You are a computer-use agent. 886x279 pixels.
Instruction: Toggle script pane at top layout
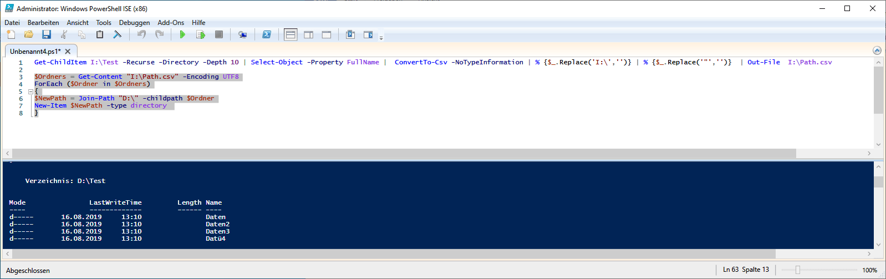(291, 34)
